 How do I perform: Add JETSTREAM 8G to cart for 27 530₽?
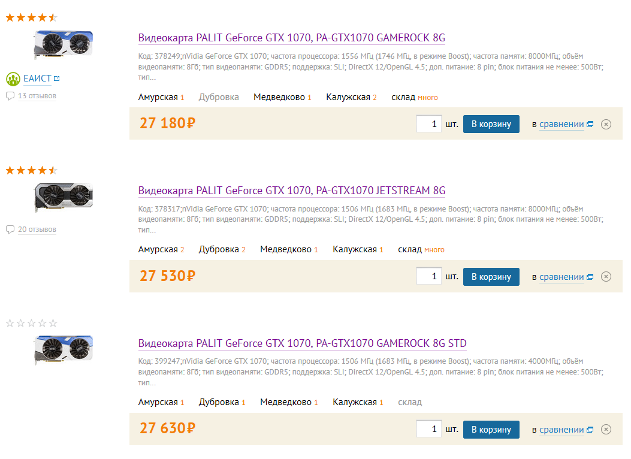[491, 277]
